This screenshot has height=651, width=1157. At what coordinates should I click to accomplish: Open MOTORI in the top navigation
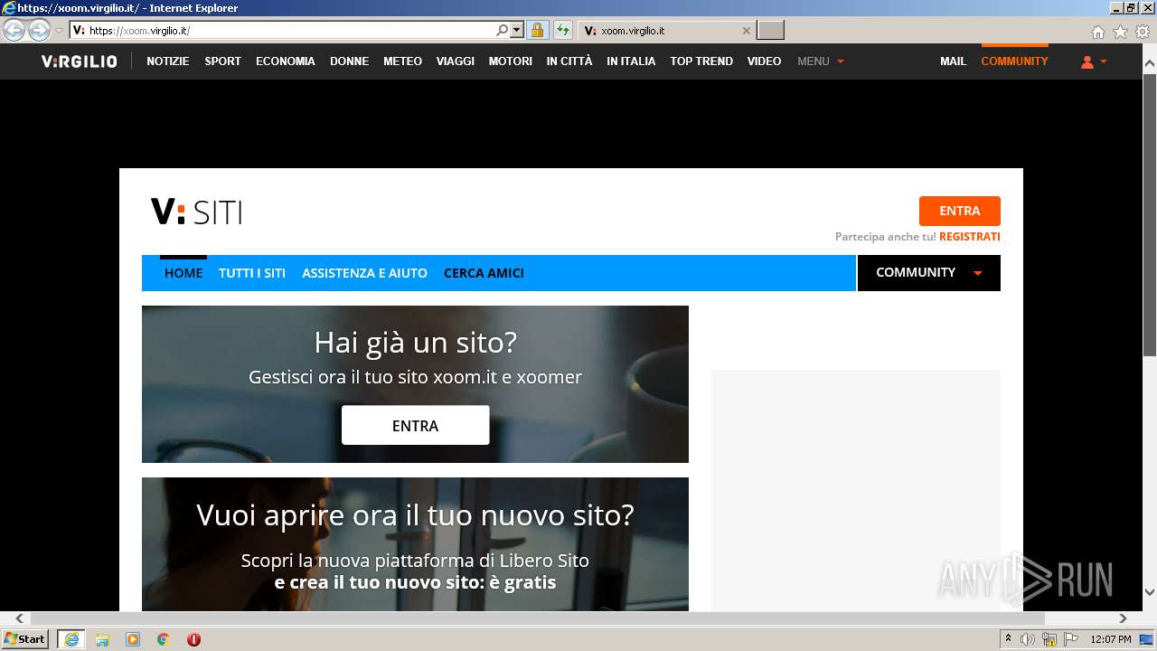pos(511,61)
